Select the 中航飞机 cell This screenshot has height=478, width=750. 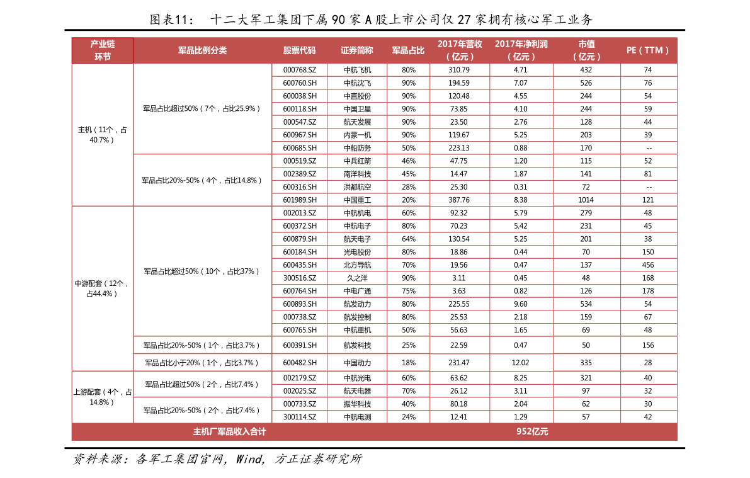(x=357, y=70)
